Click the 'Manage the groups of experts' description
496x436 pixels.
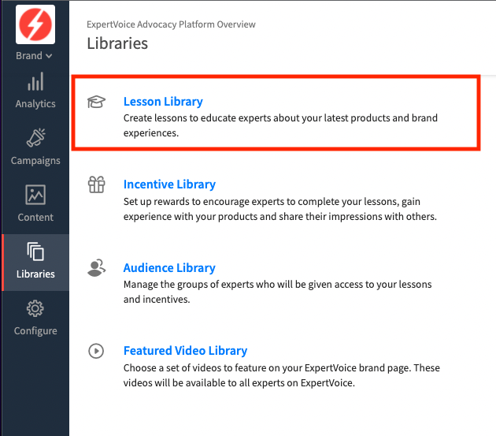tap(277, 292)
